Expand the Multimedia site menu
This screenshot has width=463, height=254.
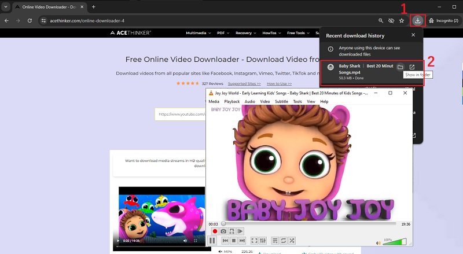[x=199, y=33]
